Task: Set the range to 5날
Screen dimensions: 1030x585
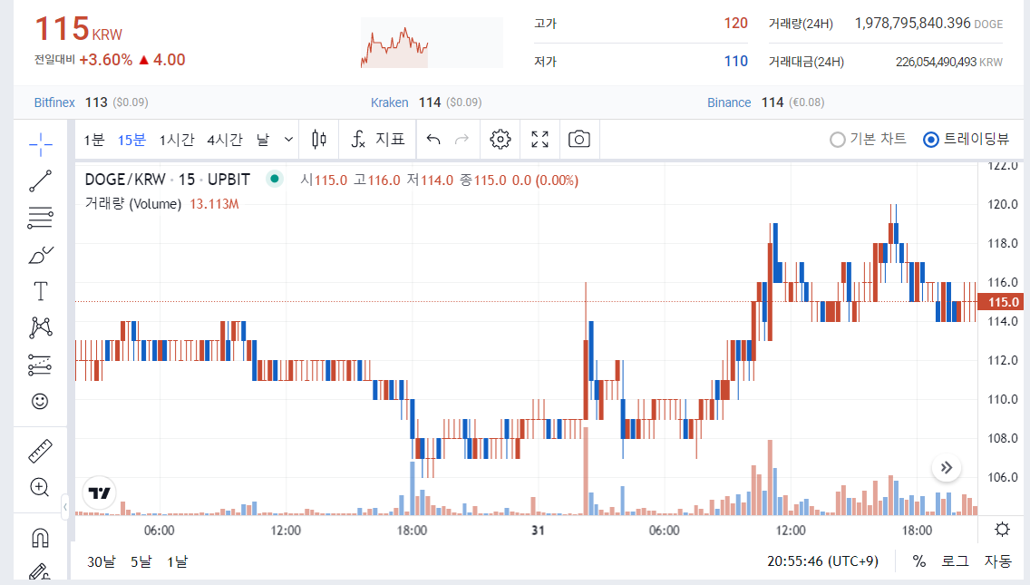Action: point(141,562)
